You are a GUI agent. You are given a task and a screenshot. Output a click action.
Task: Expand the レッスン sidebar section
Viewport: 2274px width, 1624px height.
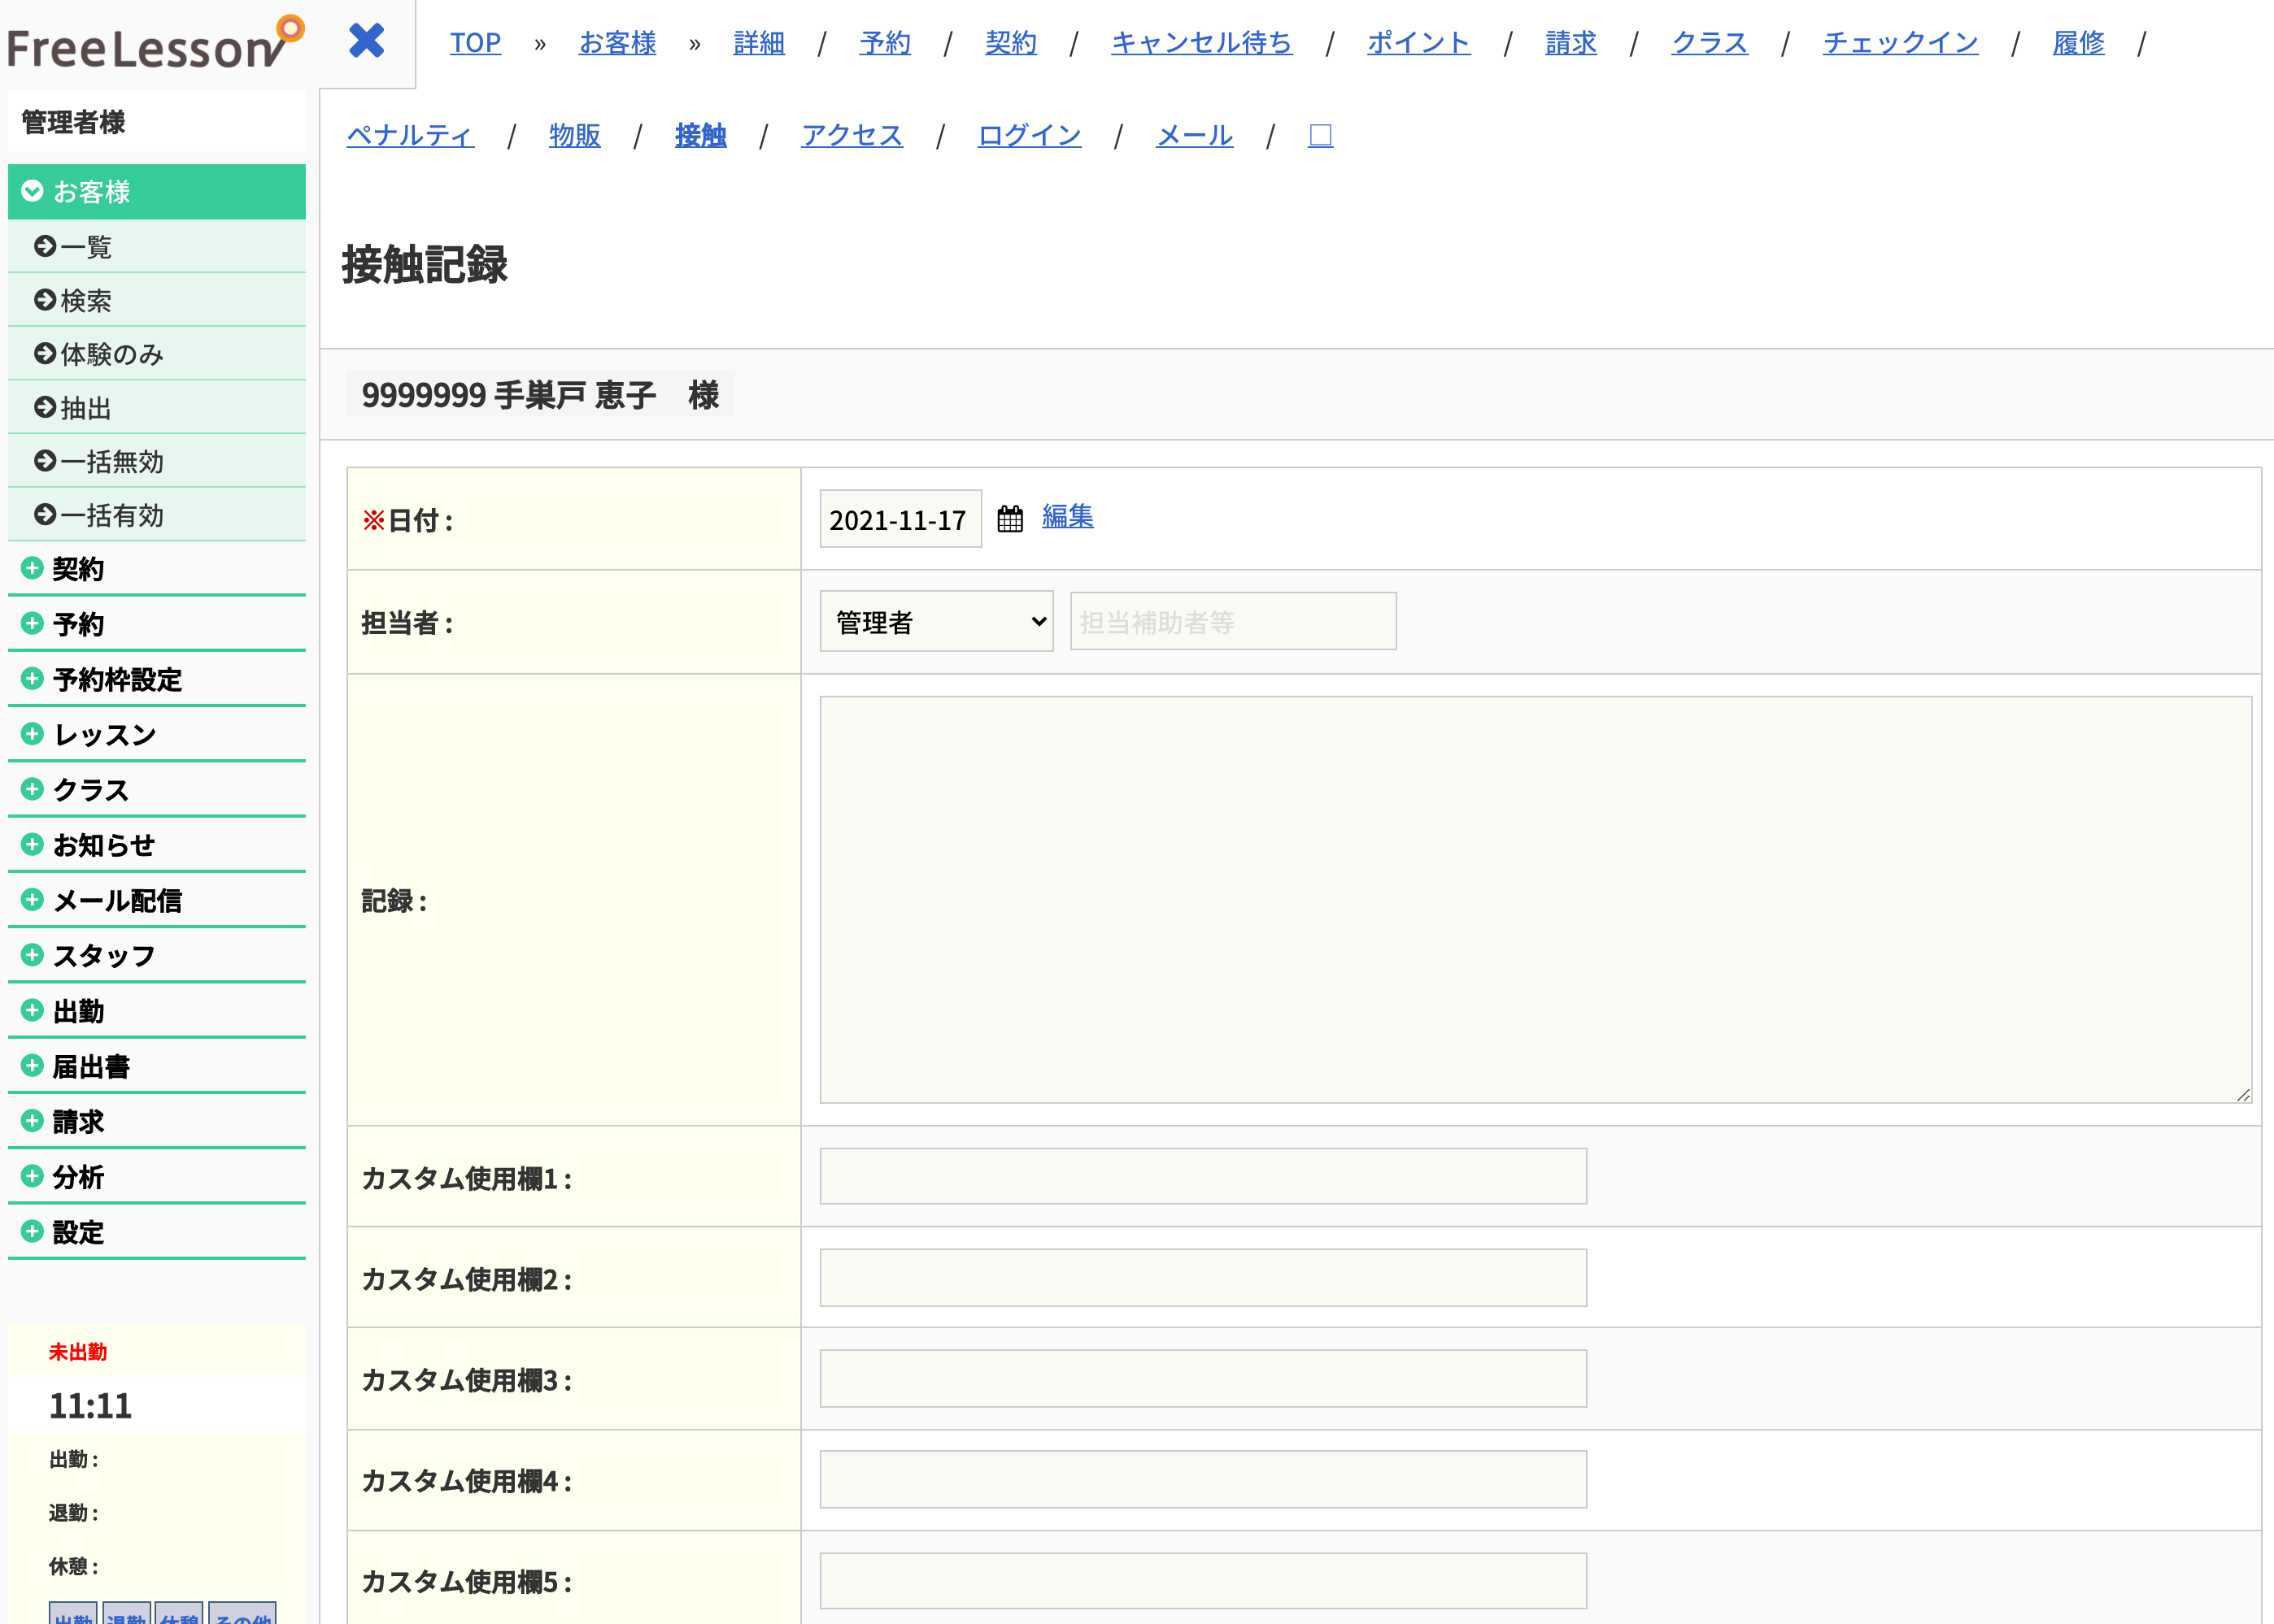(x=156, y=735)
